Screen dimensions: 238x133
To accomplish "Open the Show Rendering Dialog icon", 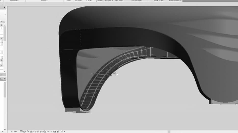I will [34, 131].
